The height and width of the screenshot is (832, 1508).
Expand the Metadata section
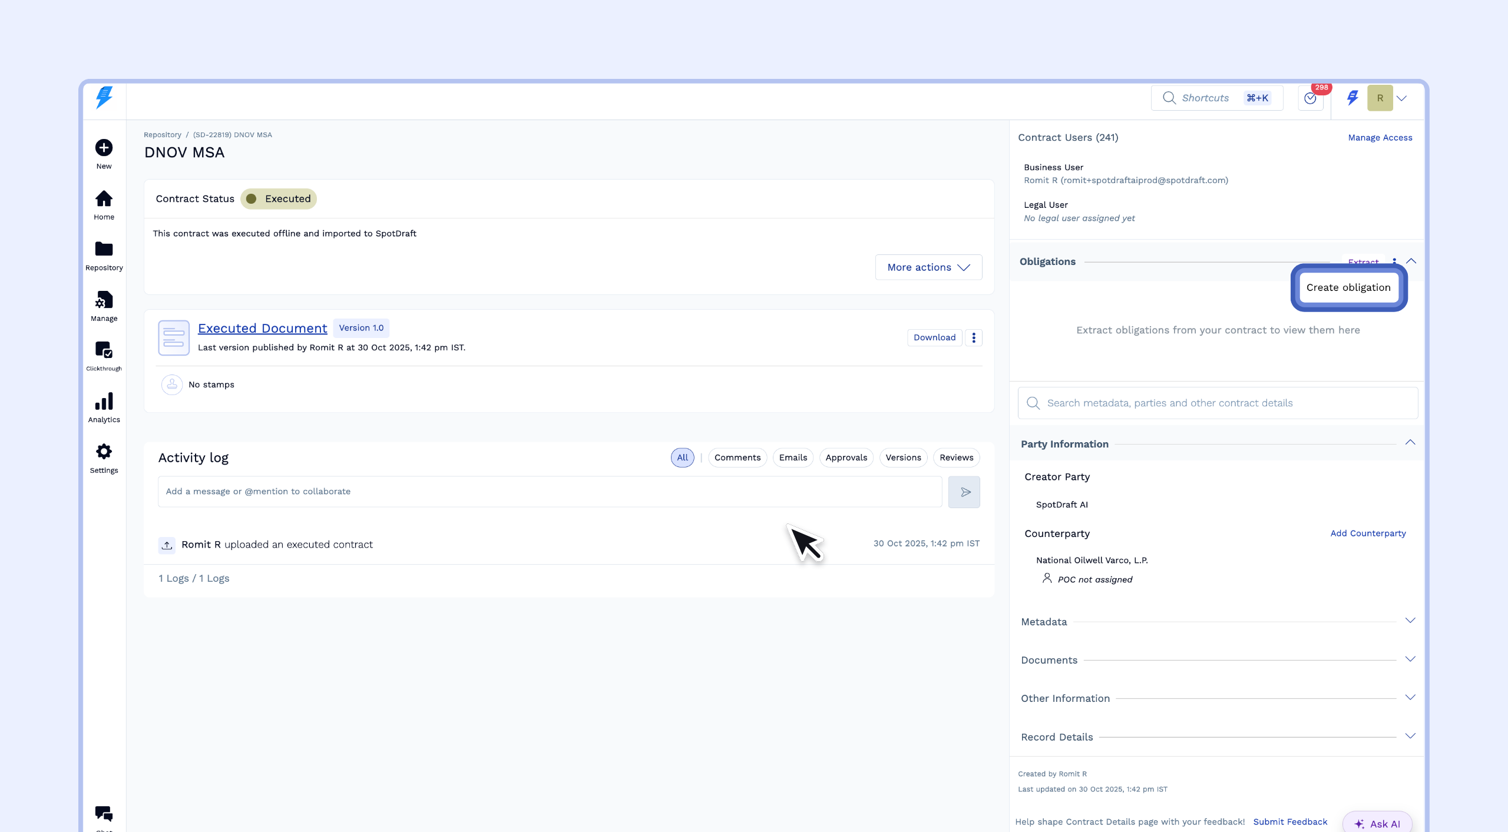click(x=1410, y=621)
